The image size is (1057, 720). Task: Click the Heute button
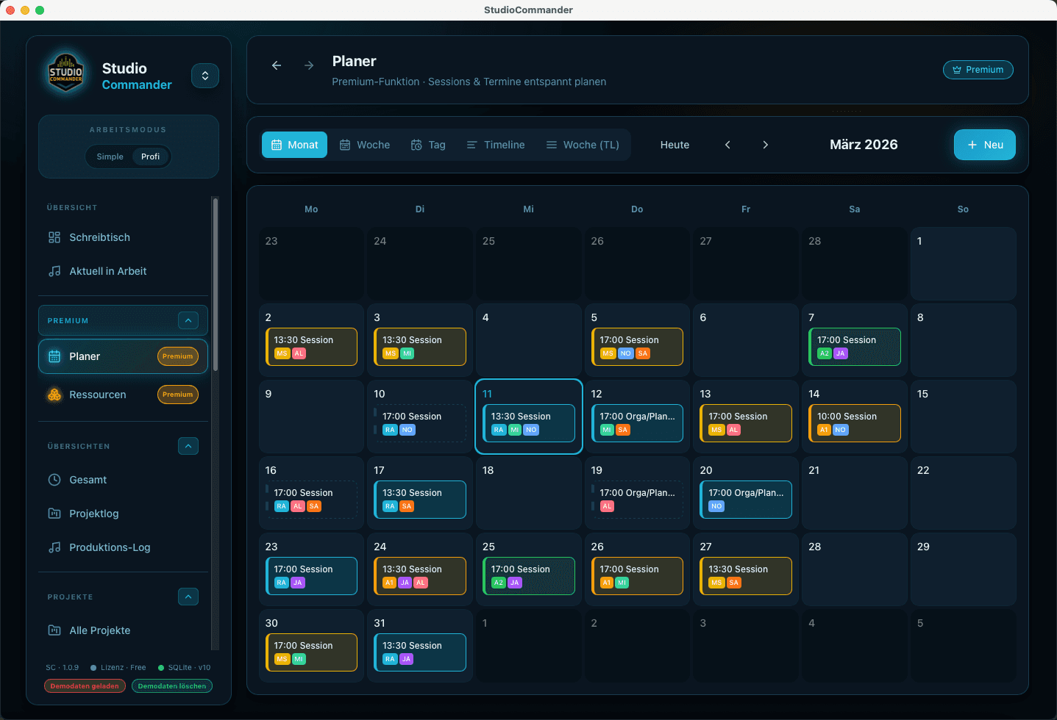(x=674, y=145)
